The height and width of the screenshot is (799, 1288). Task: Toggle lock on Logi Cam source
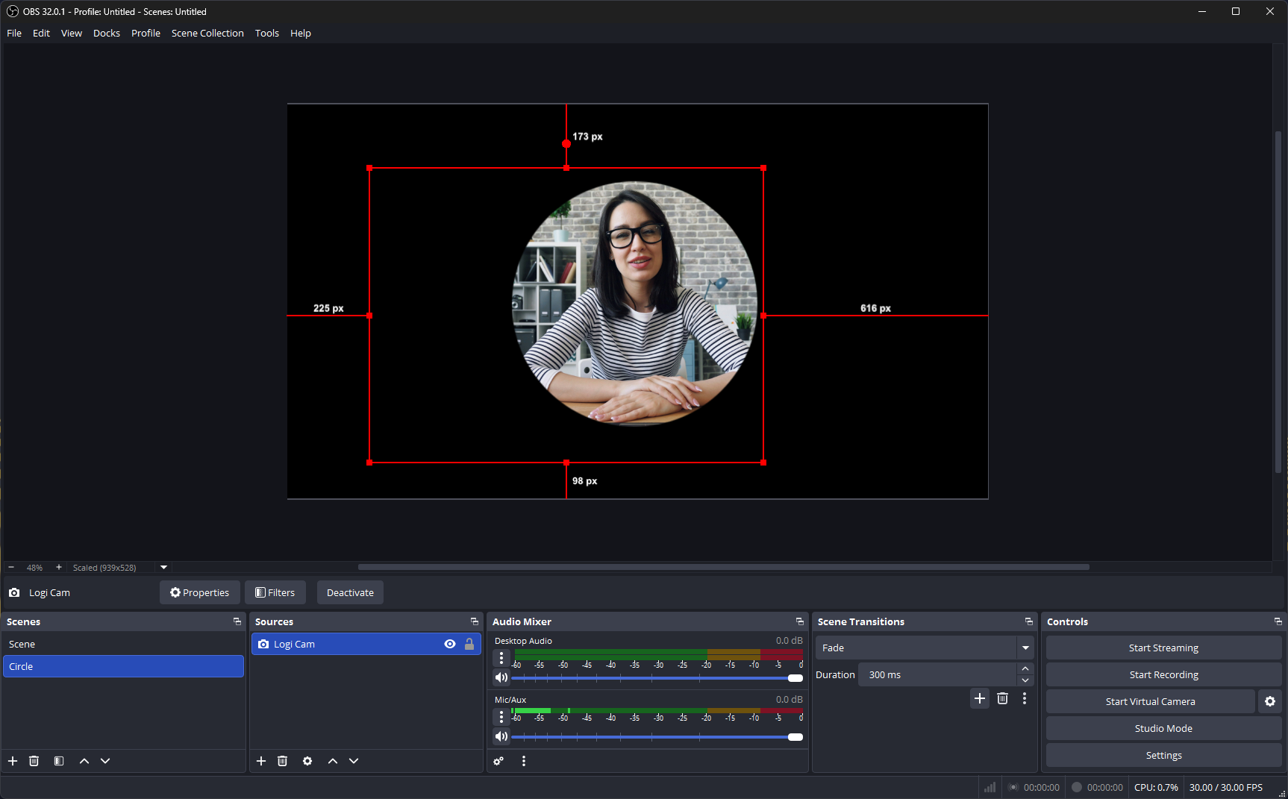469,644
